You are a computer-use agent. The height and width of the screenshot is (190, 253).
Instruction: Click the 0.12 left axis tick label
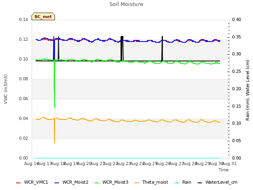[24, 40]
